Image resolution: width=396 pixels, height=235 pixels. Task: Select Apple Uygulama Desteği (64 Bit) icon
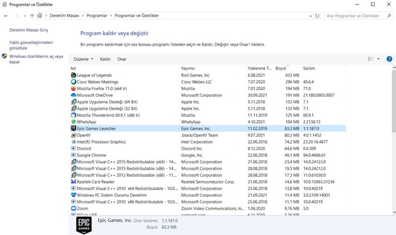pos(73,102)
